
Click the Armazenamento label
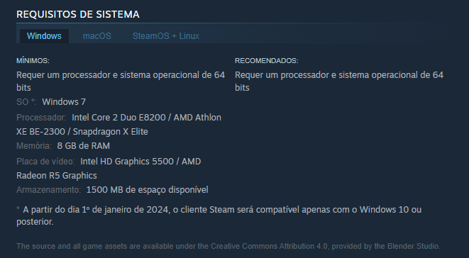[48, 190]
